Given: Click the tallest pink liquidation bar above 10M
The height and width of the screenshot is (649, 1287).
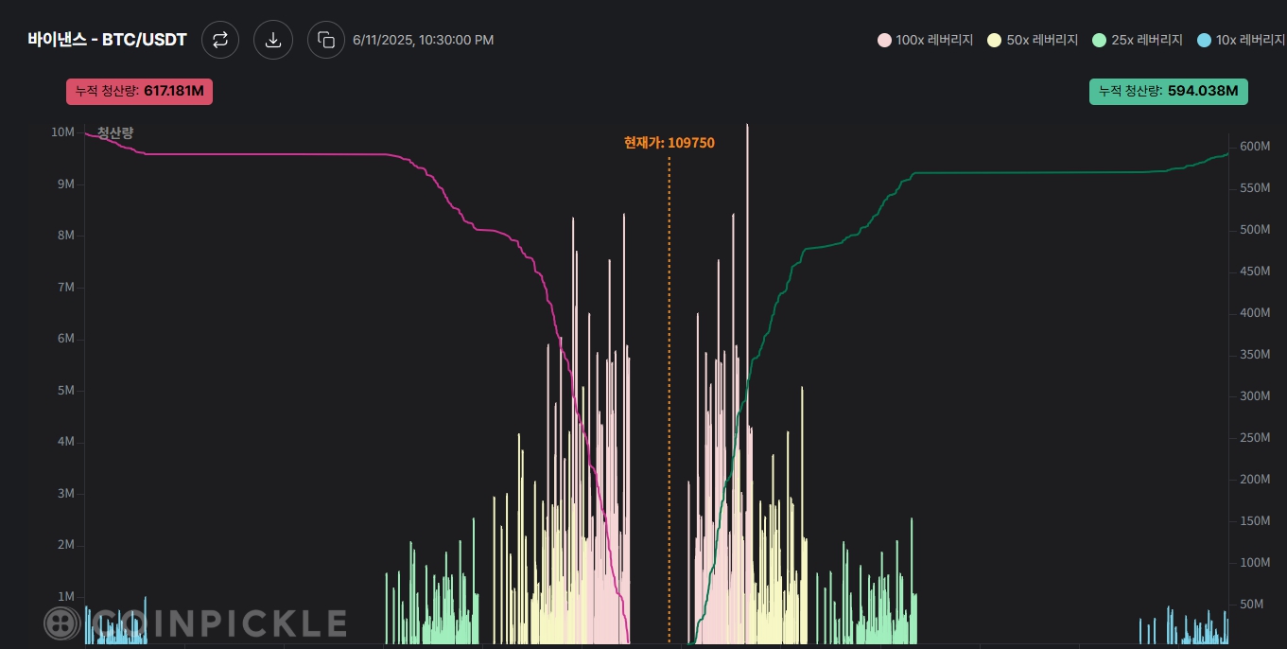Looking at the screenshot, I should coord(747,383).
